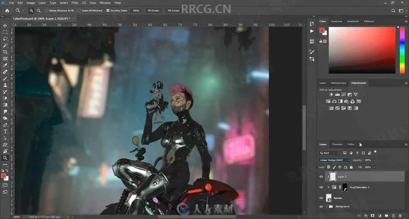The width and height of the screenshot is (409, 219).
Task: Open the Layers panel flyout menu
Action: coord(406,144)
